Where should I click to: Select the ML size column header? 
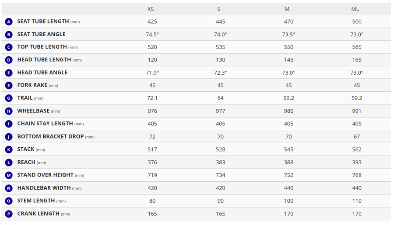(355, 9)
